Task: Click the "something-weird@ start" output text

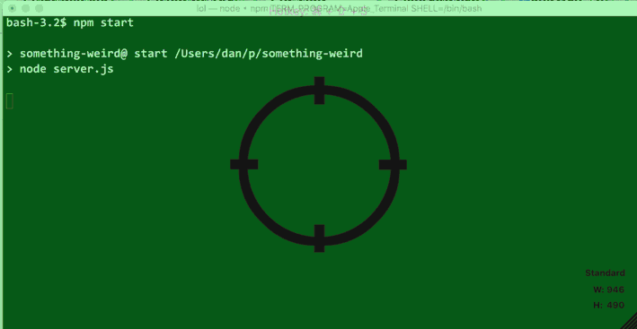Action: [93, 54]
